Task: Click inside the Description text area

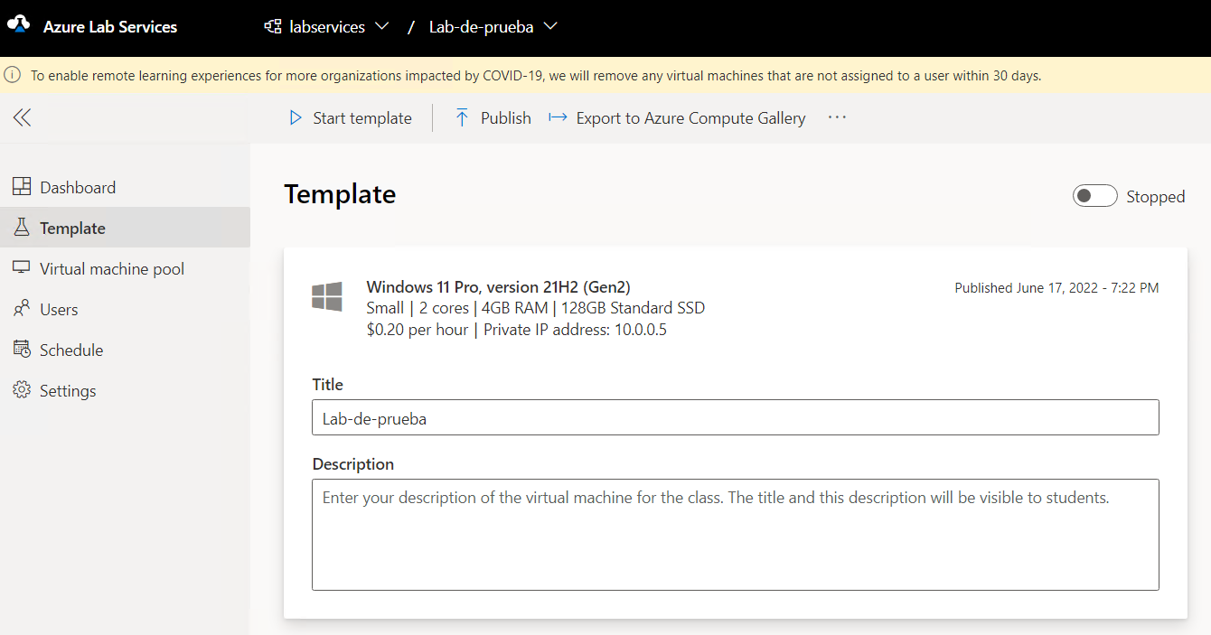Action: 735,533
